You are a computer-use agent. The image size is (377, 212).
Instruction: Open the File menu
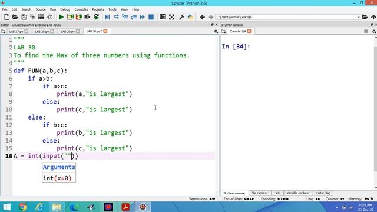pos(5,9)
